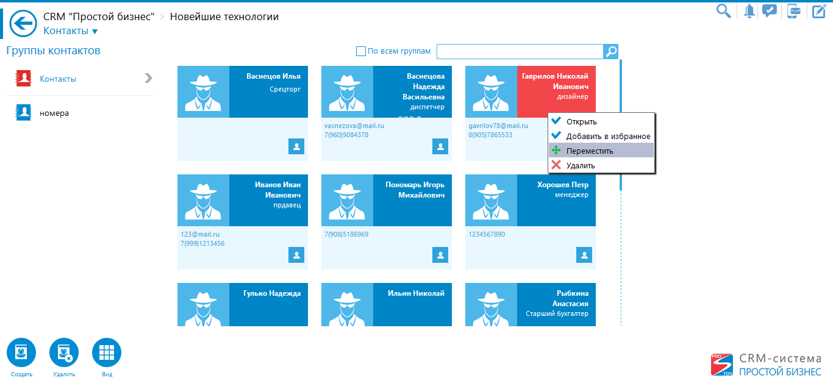Screen dimensions: 833x386
Task: Click the Вид grid icon
Action: (107, 352)
